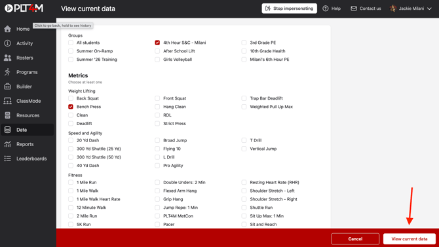Click the Contact us envelope icon
439x247 pixels.
354,9
